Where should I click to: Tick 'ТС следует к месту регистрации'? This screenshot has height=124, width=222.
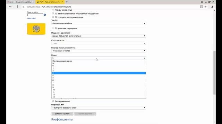click(x=53, y=17)
